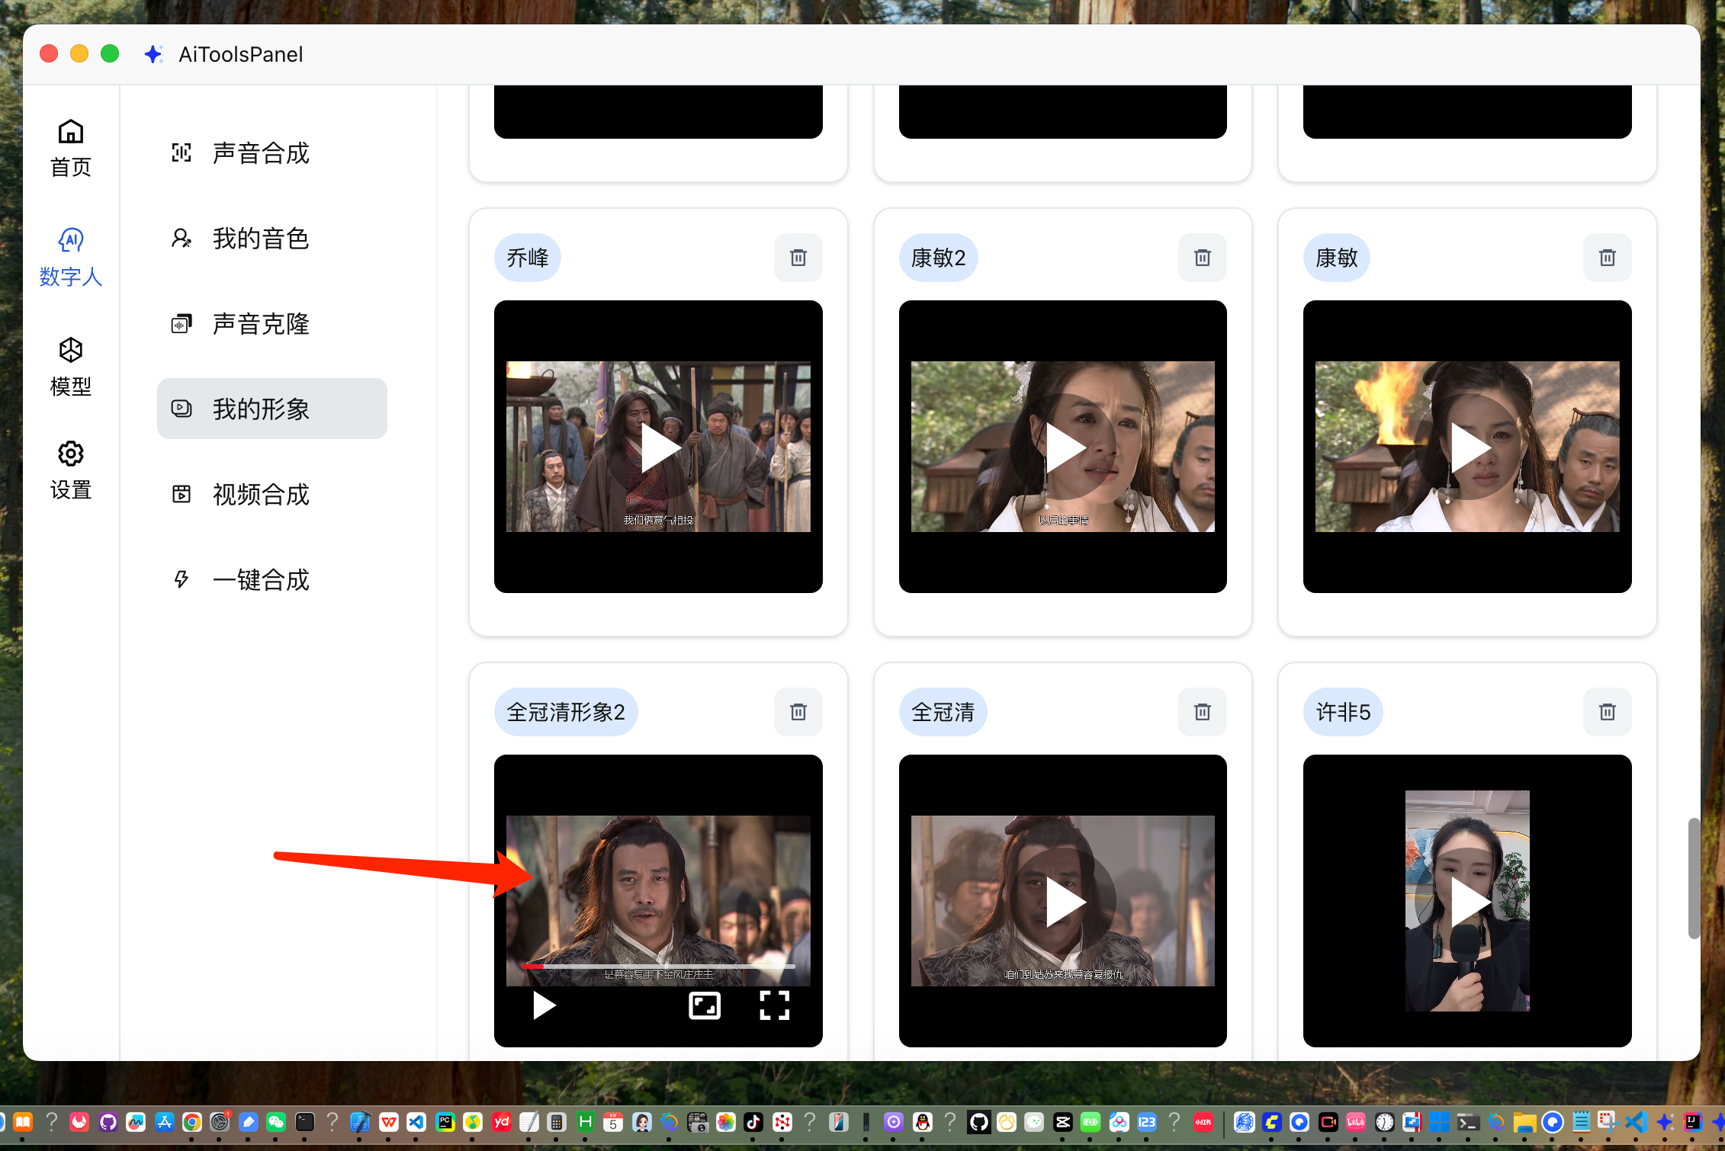Click the 乔峰 name tag

coord(528,258)
